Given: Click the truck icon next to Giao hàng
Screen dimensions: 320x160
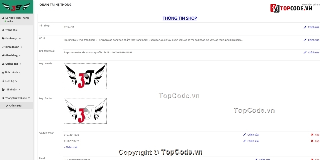Looking at the screenshot, I should point(3,55).
